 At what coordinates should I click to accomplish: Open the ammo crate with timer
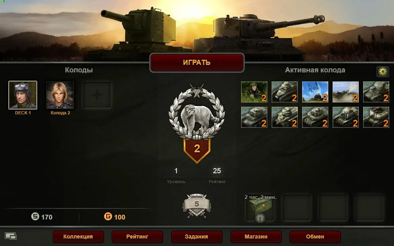[260, 208]
